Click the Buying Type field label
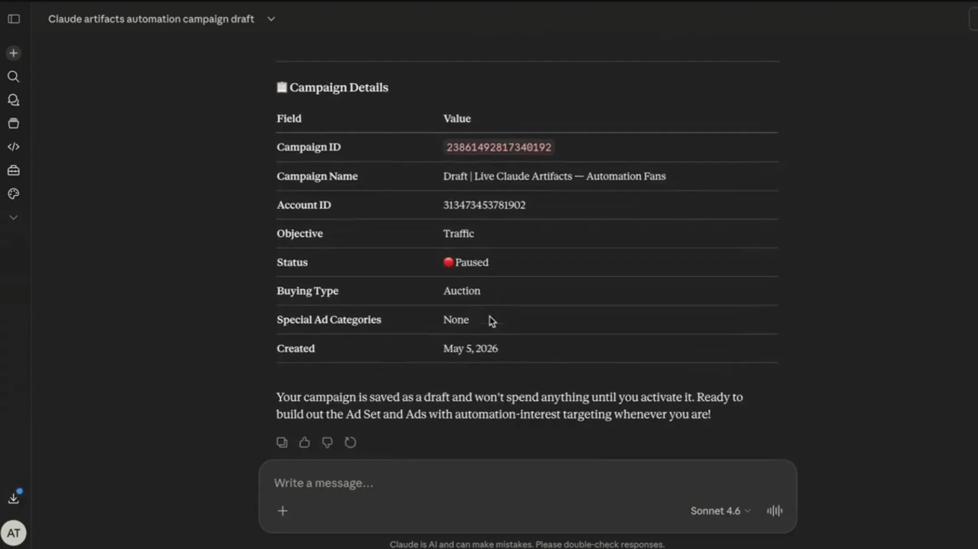Screen dimensions: 978x549 pyautogui.click(x=308, y=291)
